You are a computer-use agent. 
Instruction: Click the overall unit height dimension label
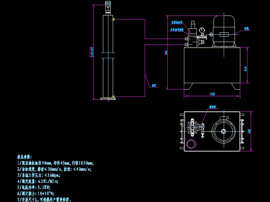pos(166,53)
